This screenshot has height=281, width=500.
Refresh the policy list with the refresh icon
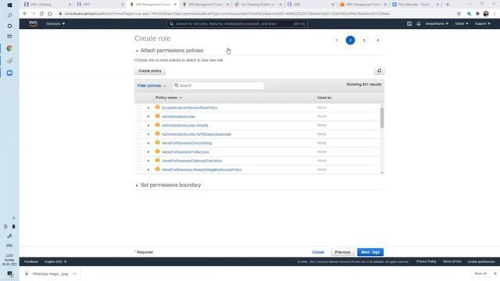[379, 71]
